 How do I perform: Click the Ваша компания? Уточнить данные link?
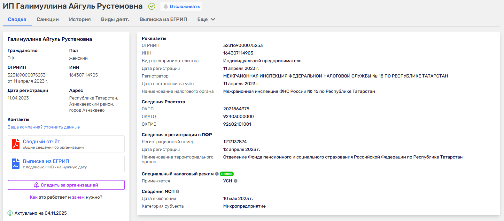pyautogui.click(x=44, y=127)
